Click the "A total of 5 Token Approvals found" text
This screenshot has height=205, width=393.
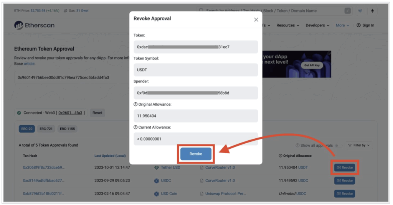click(48, 145)
